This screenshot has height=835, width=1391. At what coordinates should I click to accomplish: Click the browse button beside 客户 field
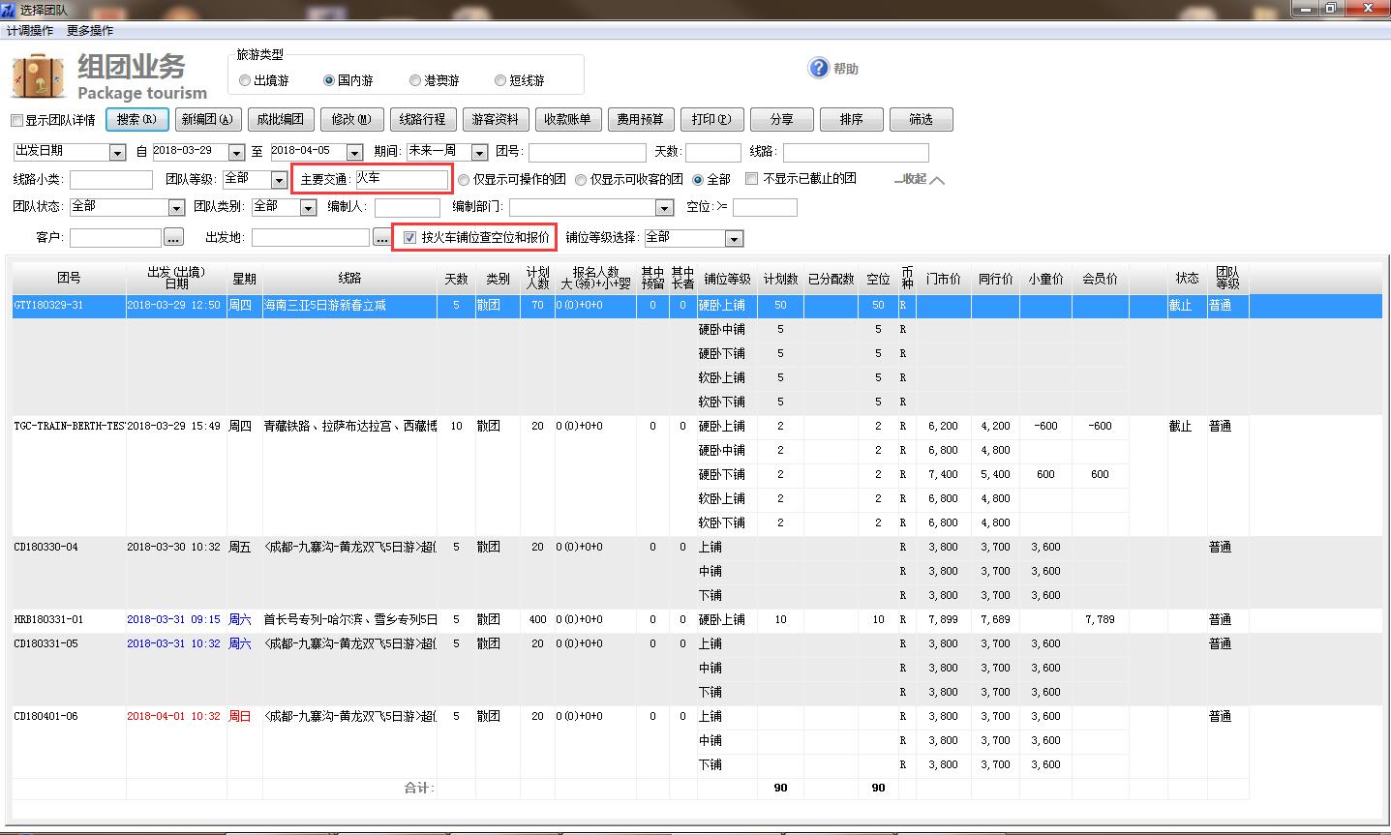(173, 238)
